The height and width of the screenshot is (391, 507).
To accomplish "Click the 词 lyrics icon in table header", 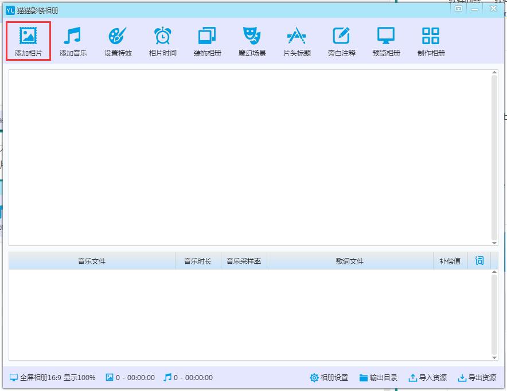I will [479, 261].
